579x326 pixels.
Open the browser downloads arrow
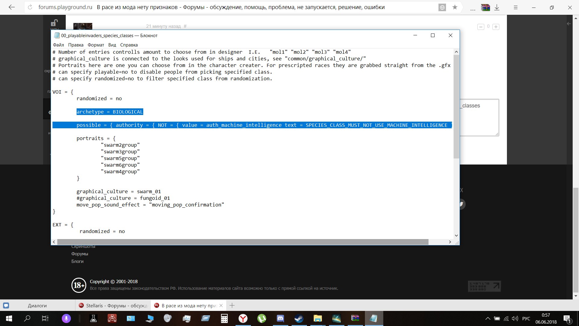pyautogui.click(x=497, y=8)
